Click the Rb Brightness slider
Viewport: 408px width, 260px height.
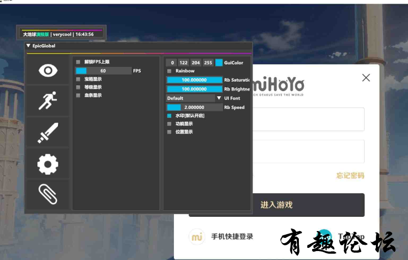pyautogui.click(x=195, y=89)
